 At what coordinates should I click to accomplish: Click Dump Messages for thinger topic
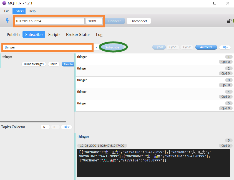[x=34, y=64]
